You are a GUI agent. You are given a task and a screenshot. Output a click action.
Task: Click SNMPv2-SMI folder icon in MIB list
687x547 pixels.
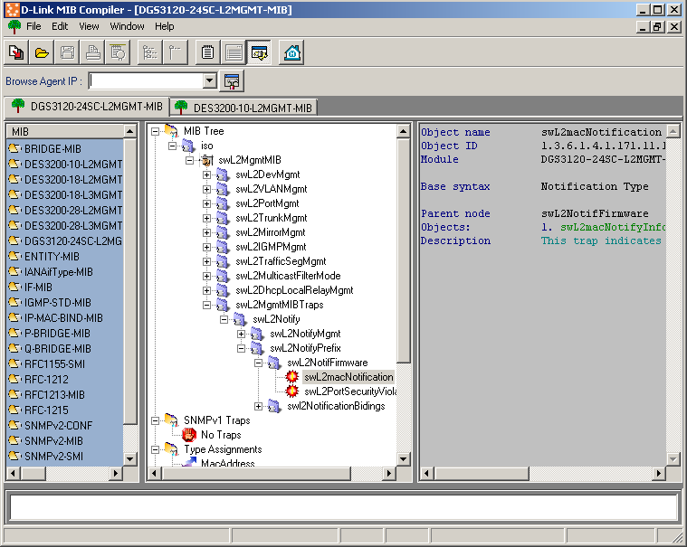coord(14,456)
